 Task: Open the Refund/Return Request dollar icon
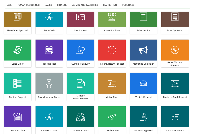pyautogui.click(x=112, y=50)
